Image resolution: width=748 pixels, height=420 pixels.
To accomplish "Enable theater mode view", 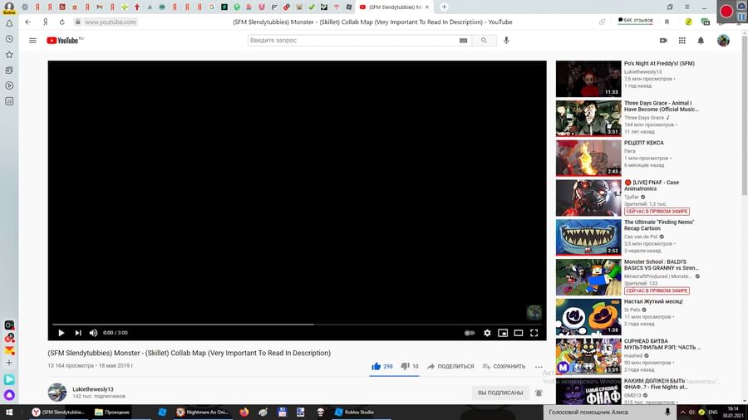I will pyautogui.click(x=519, y=333).
